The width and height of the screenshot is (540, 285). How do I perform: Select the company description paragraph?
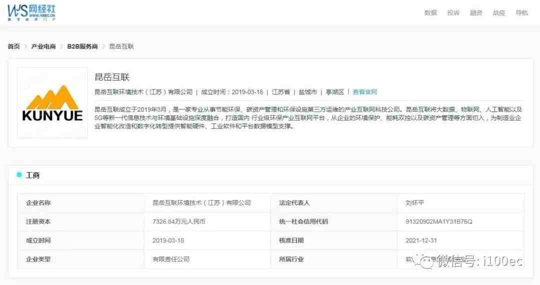[x=308, y=117]
